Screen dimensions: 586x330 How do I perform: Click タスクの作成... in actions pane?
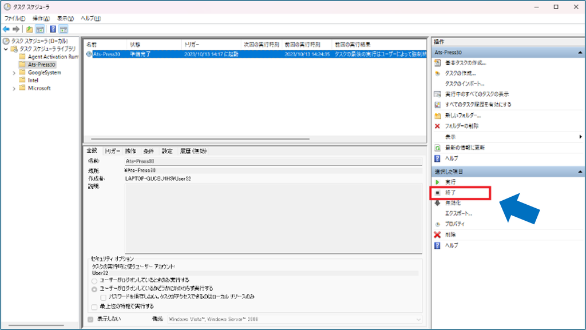point(460,73)
